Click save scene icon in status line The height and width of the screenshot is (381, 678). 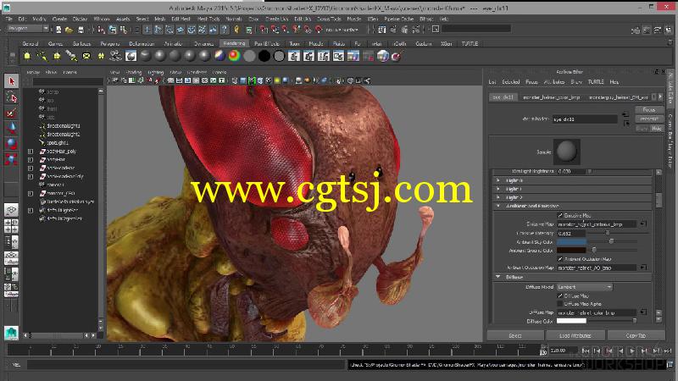[x=81, y=30]
